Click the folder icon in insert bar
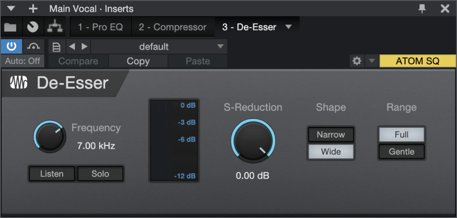Image resolution: width=457 pixels, height=218 pixels. coord(10,27)
